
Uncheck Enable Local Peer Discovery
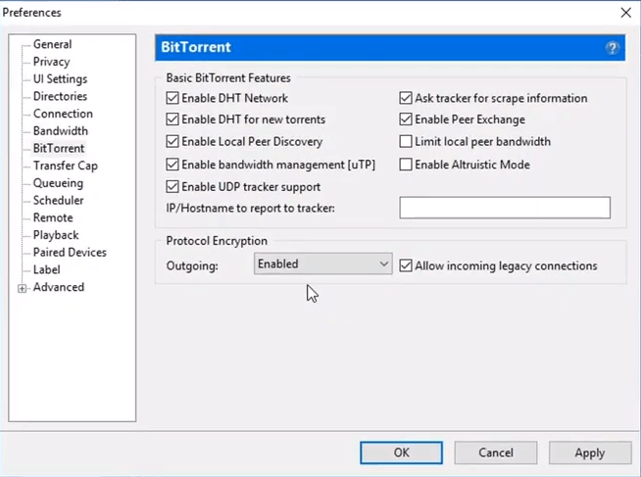pos(173,141)
